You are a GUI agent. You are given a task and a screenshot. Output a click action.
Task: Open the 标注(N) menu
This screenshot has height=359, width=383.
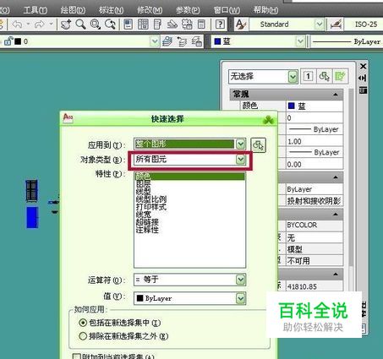pyautogui.click(x=111, y=10)
